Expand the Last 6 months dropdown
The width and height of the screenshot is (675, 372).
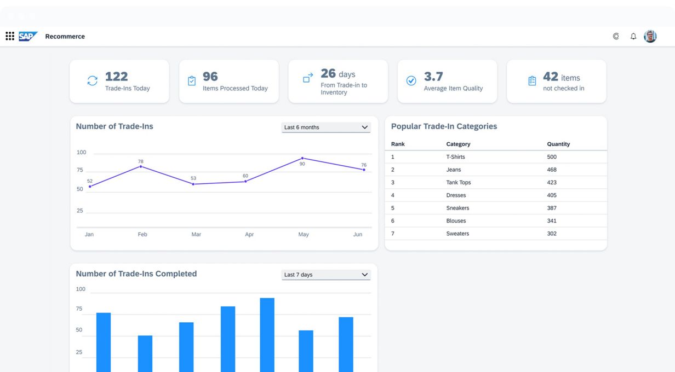326,127
